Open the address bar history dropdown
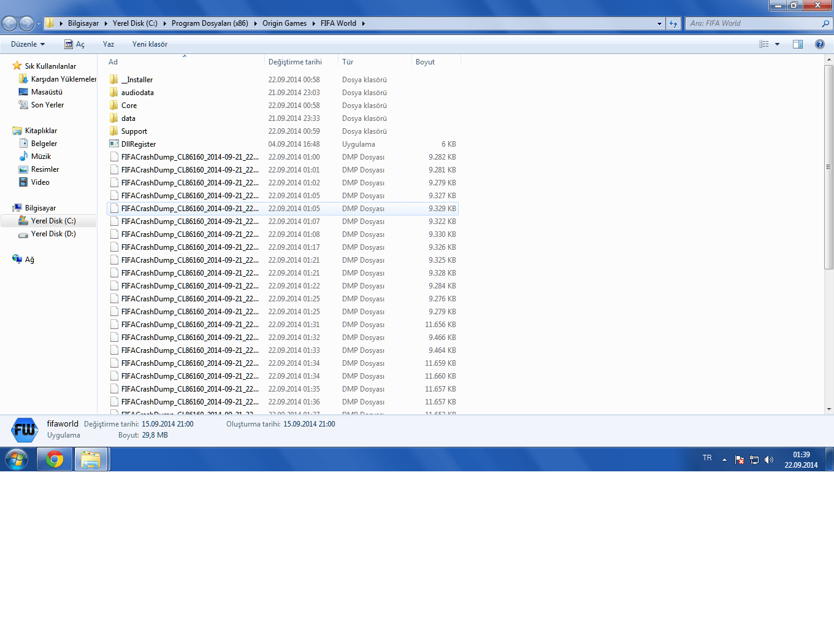 click(x=660, y=23)
